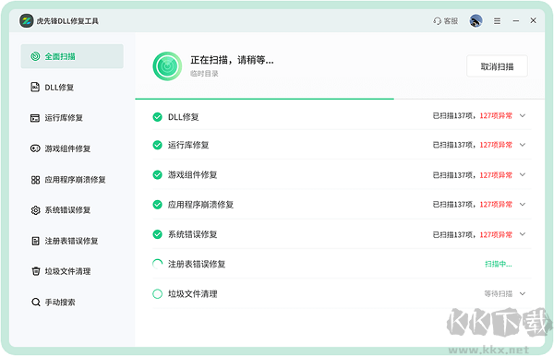The width and height of the screenshot is (554, 356).
Task: Click the 临时目录 subtitle text
Action: pos(204,74)
